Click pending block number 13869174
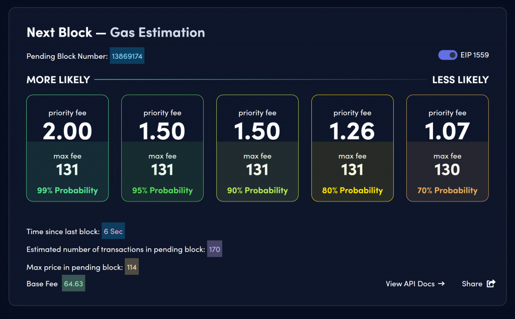 [x=127, y=56]
